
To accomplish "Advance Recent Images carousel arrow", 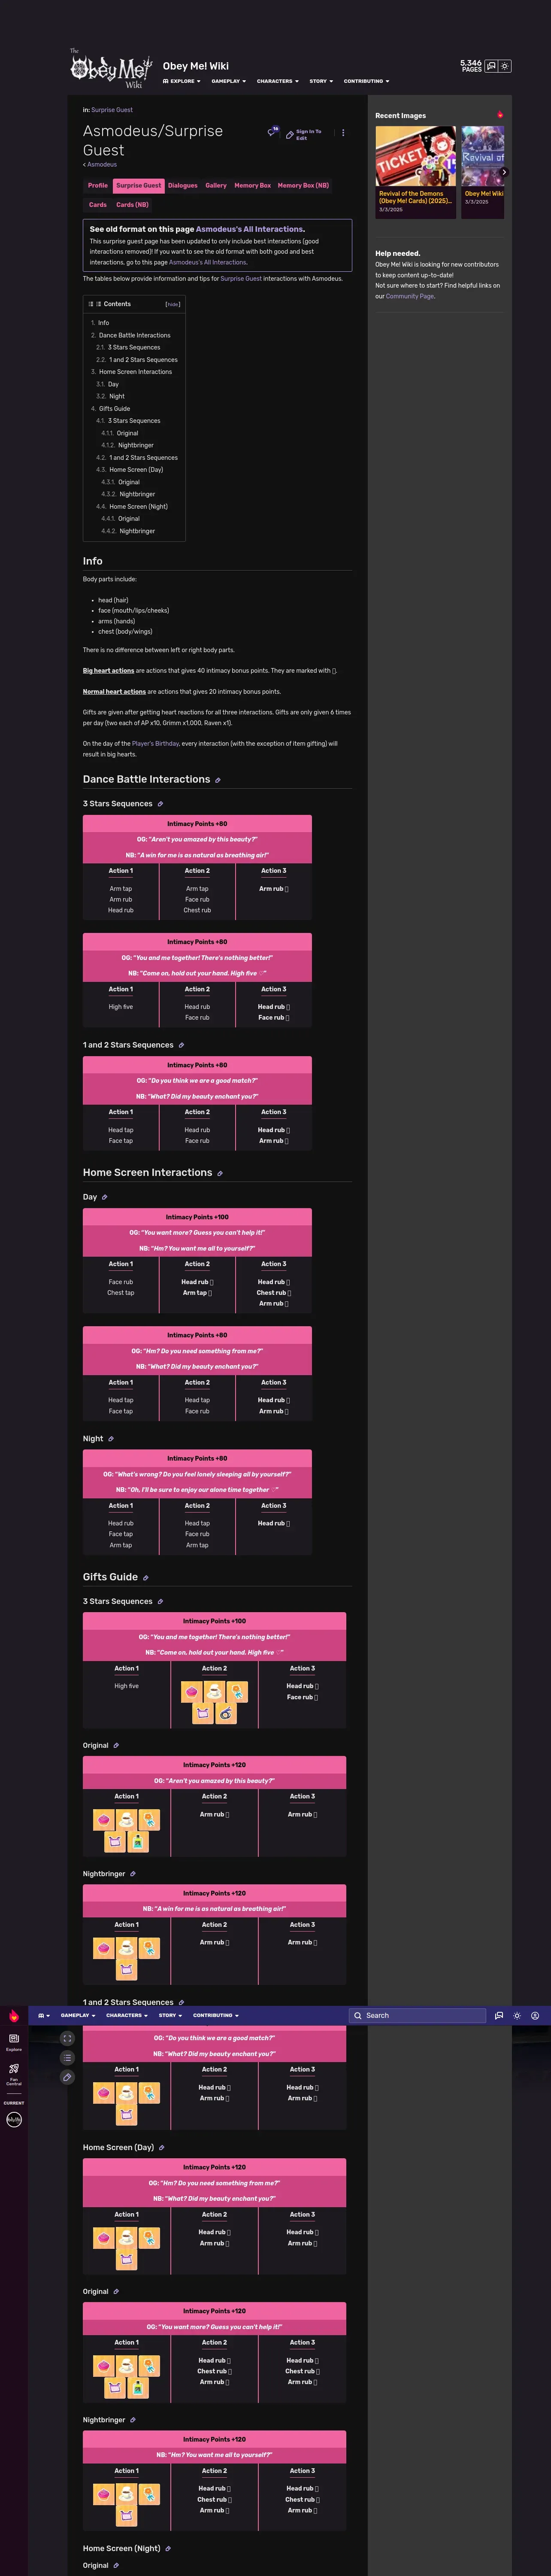I will [x=503, y=172].
